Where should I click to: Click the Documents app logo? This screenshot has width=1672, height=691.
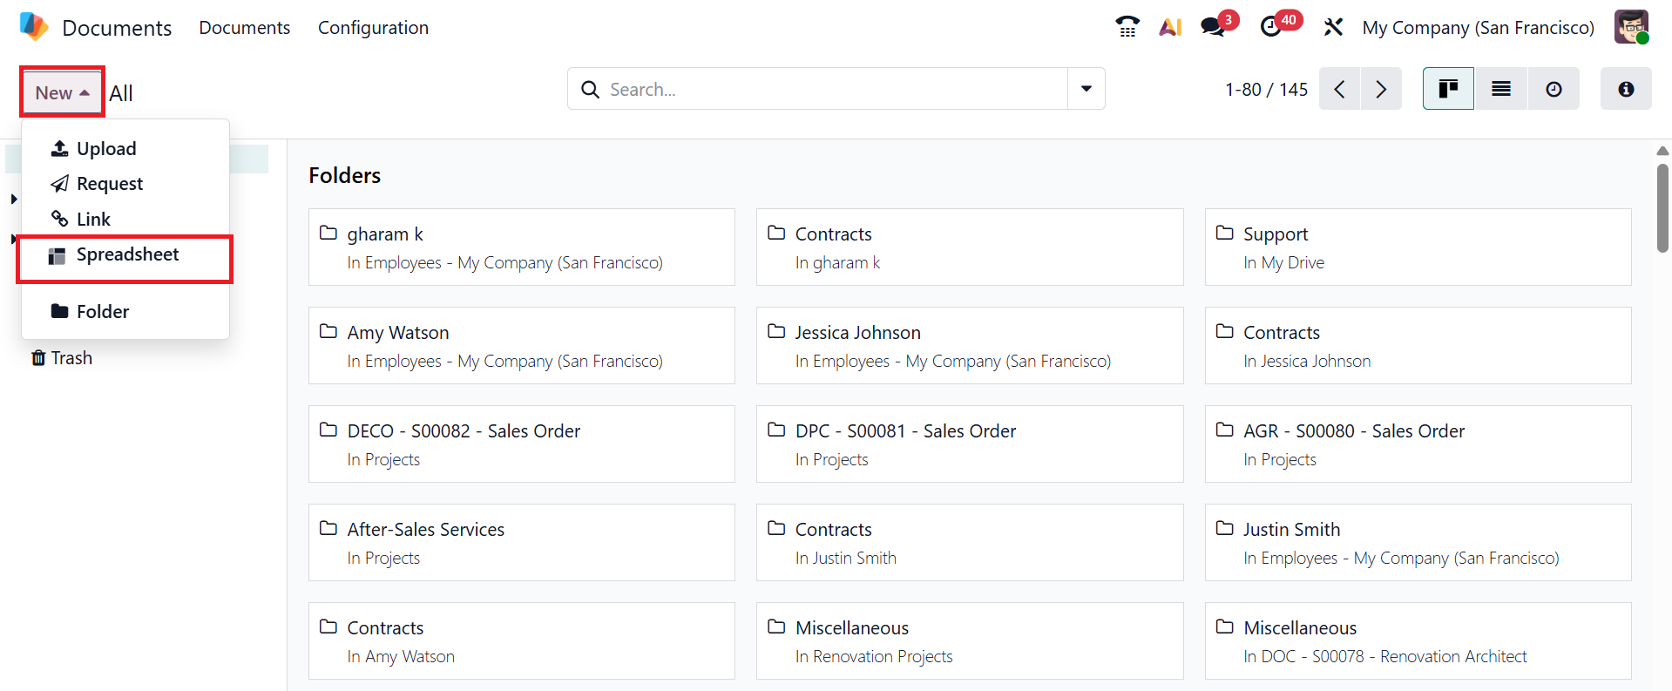click(x=34, y=27)
